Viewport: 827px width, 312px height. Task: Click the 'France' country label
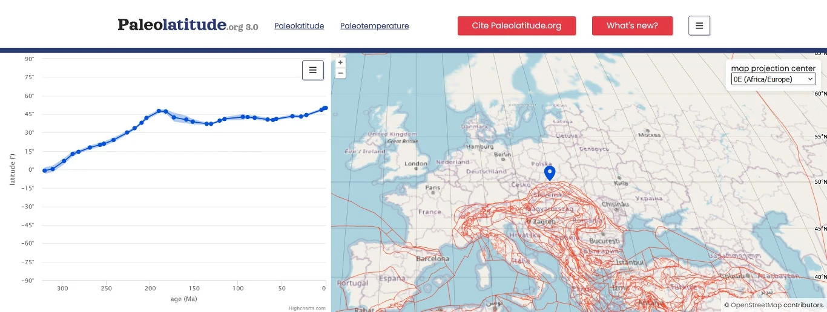point(430,212)
